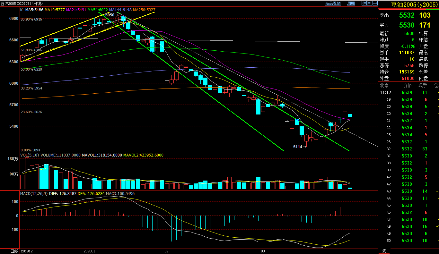Click the DEA:-176.6234 value
This screenshot has height=254, width=439.
point(91,194)
